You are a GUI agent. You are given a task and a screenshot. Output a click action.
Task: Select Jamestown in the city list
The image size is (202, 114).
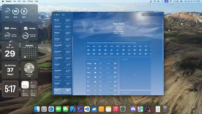pyautogui.click(x=62, y=59)
